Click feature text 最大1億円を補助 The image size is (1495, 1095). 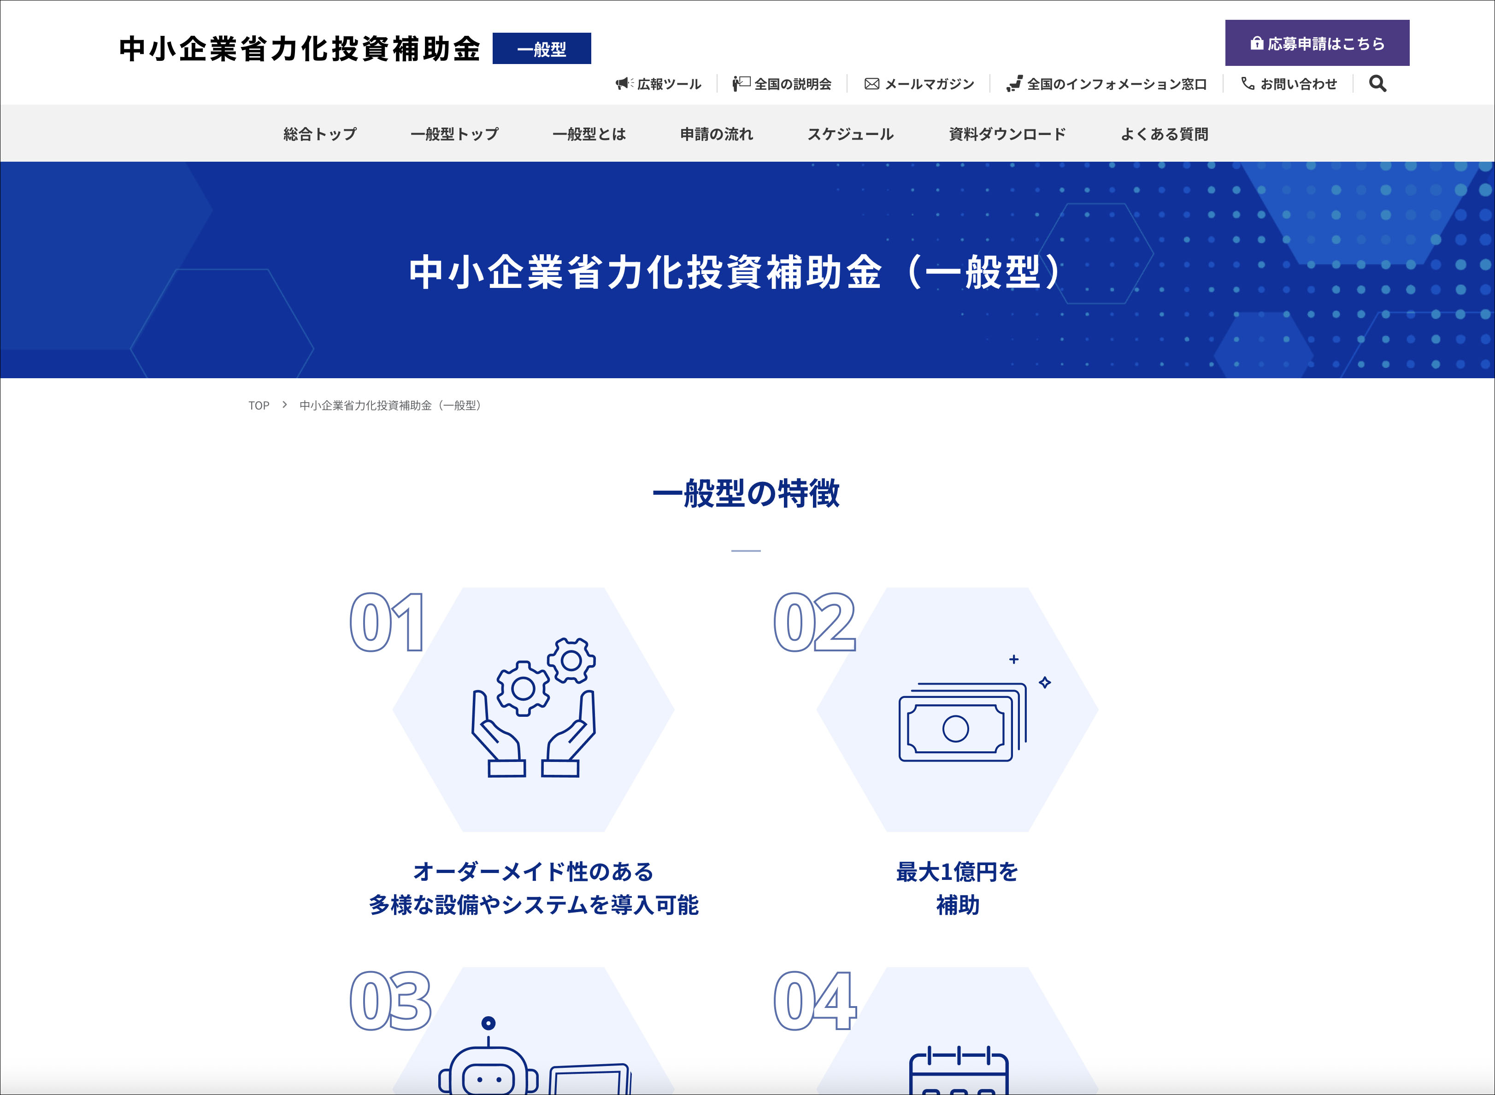(x=957, y=888)
